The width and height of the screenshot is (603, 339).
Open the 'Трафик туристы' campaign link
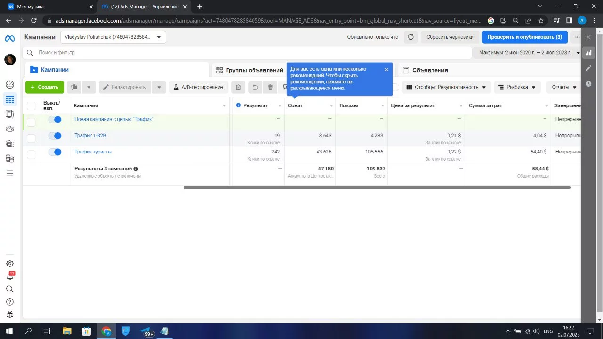(93, 152)
